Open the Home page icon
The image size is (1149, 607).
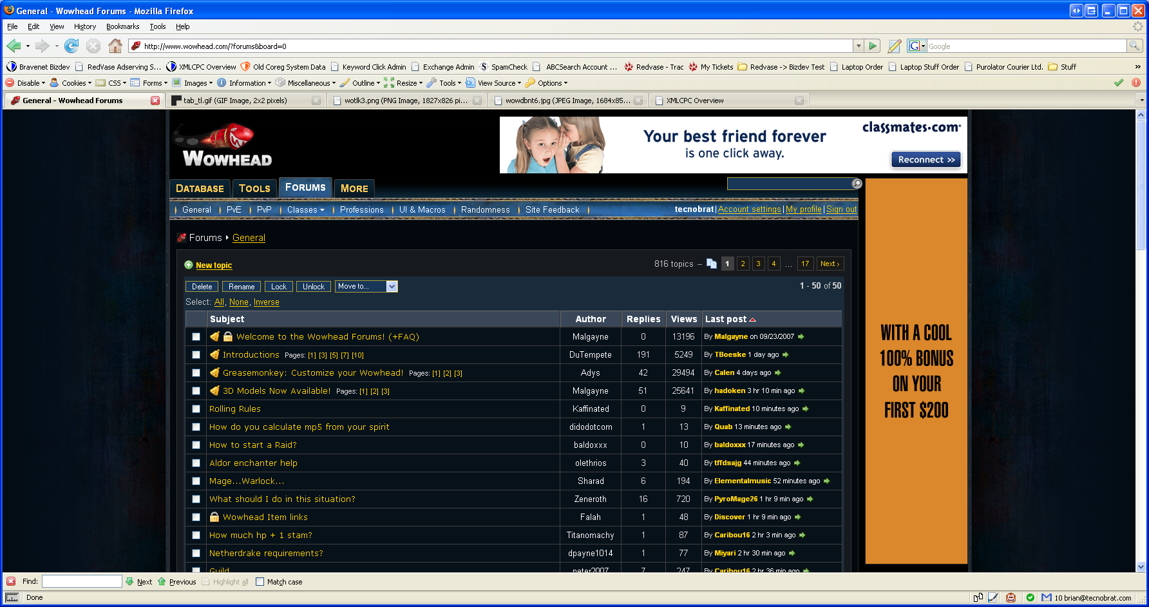115,46
